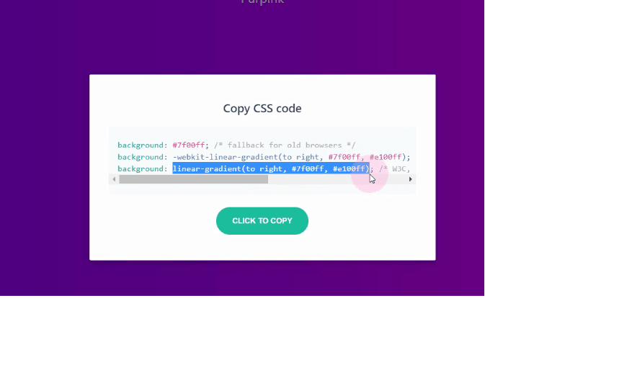
Task: Click the highlighted linear-gradient function name
Action: [207, 168]
